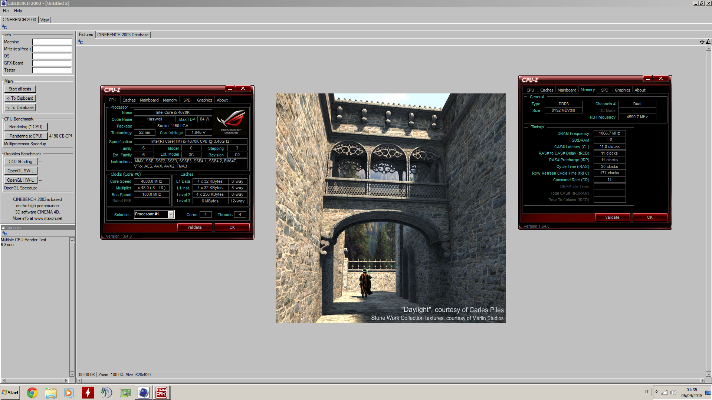The height and width of the screenshot is (400, 712).
Task: Click OK in left CPU-Z window
Action: tap(232, 227)
